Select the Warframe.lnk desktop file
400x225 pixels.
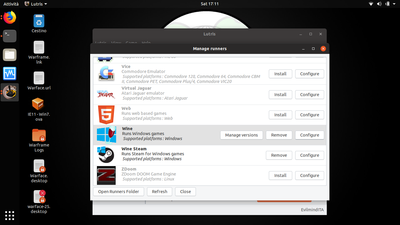[39, 52]
